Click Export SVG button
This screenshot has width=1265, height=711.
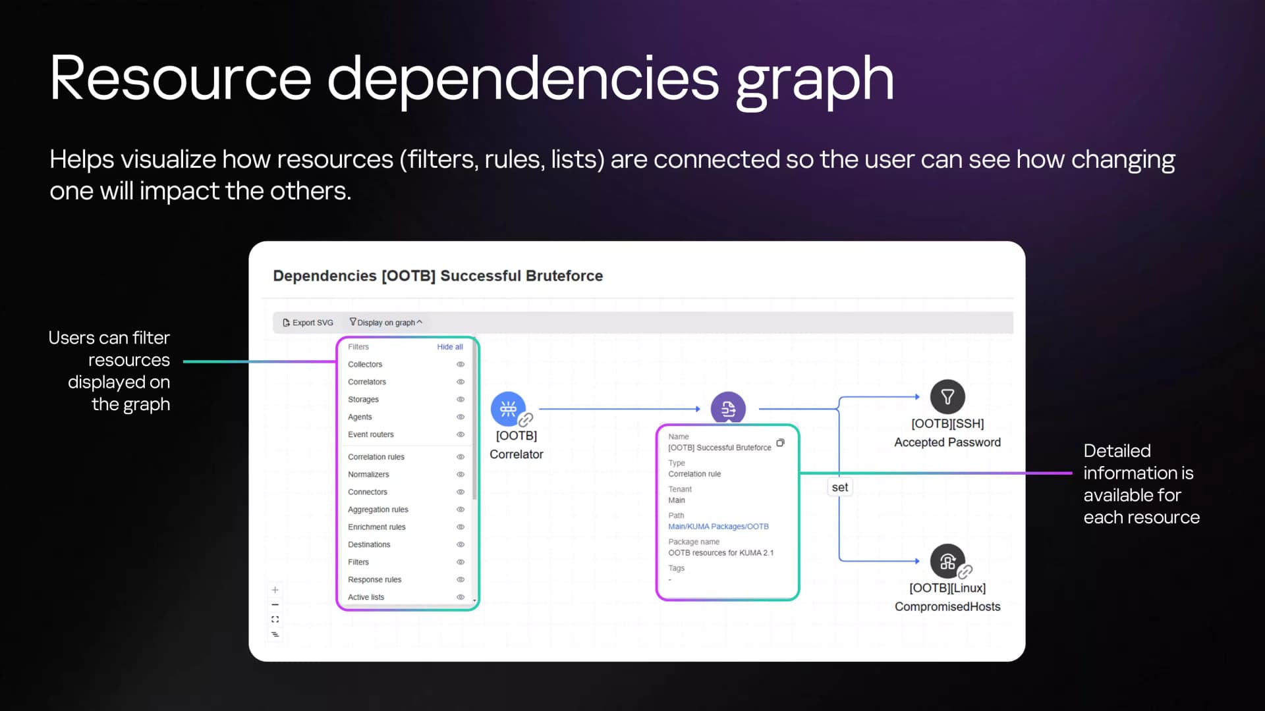tap(308, 323)
